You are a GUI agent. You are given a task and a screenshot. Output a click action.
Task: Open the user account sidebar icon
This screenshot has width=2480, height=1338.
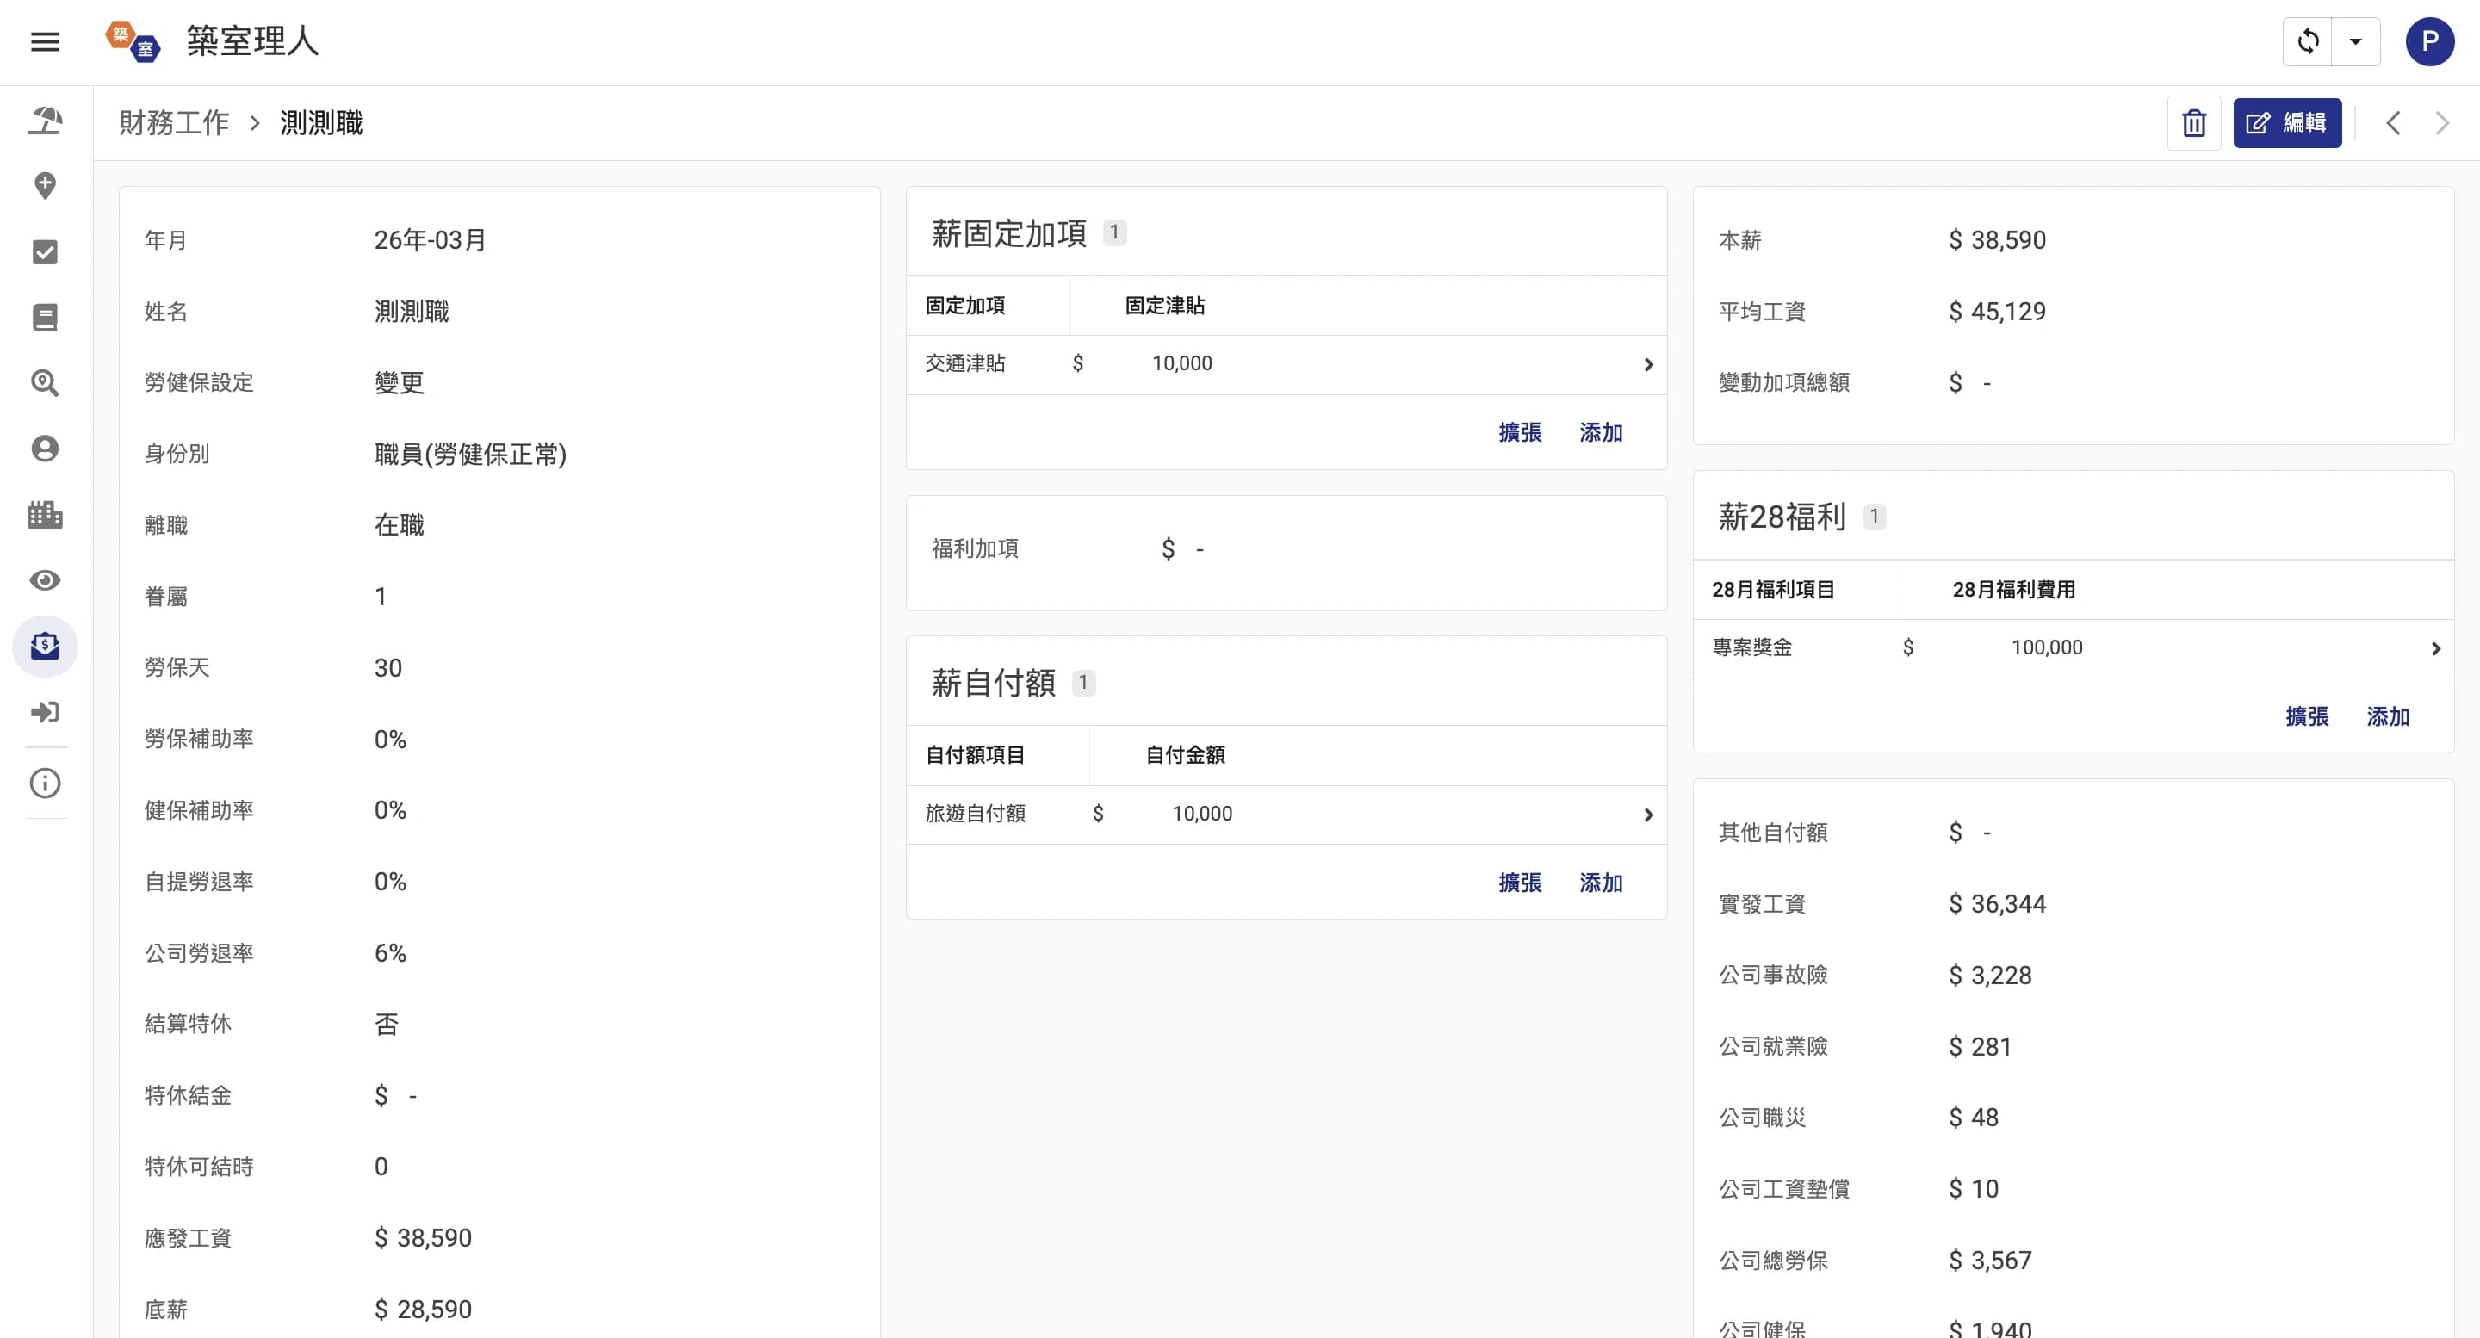(x=46, y=449)
